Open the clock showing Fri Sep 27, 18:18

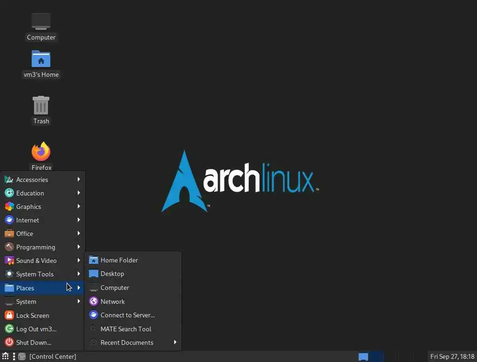click(x=452, y=356)
